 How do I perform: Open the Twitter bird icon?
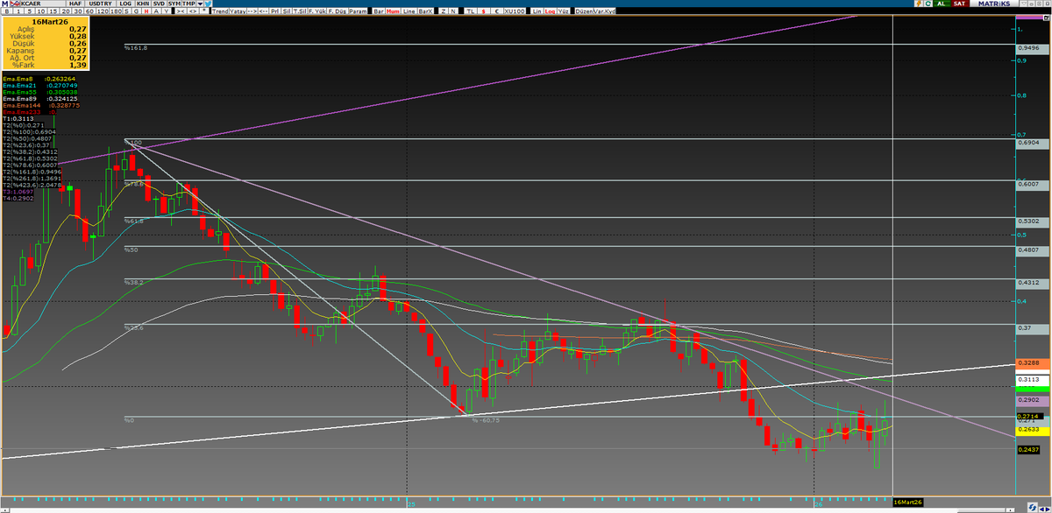pyautogui.click(x=208, y=4)
